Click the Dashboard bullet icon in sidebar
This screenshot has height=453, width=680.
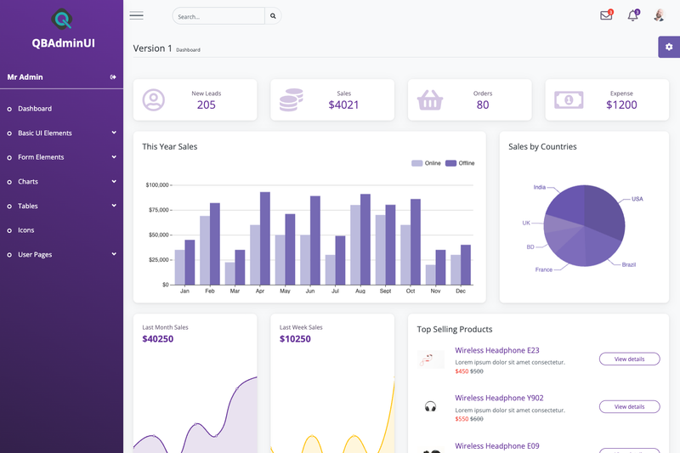point(9,110)
